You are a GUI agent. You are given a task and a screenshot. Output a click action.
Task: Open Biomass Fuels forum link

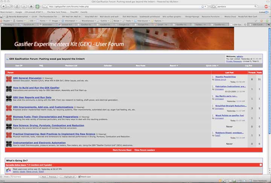pos(46,117)
